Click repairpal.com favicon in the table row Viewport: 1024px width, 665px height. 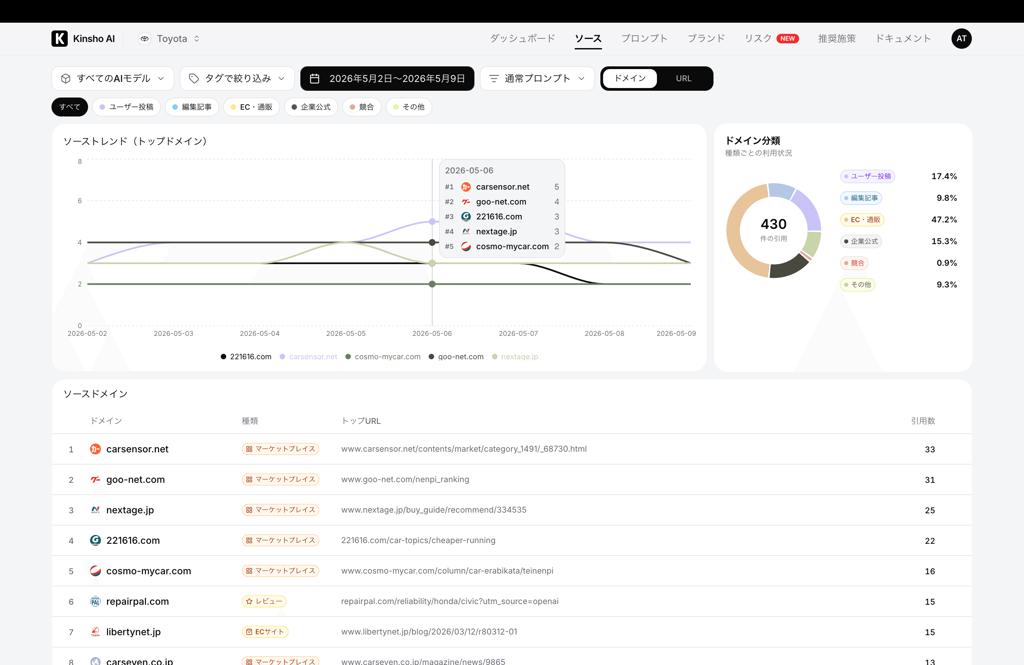pyautogui.click(x=95, y=601)
